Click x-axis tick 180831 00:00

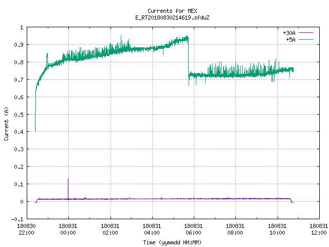click(68, 230)
